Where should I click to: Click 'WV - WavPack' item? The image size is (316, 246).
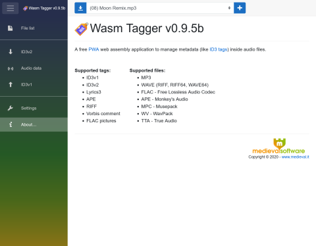157,114
